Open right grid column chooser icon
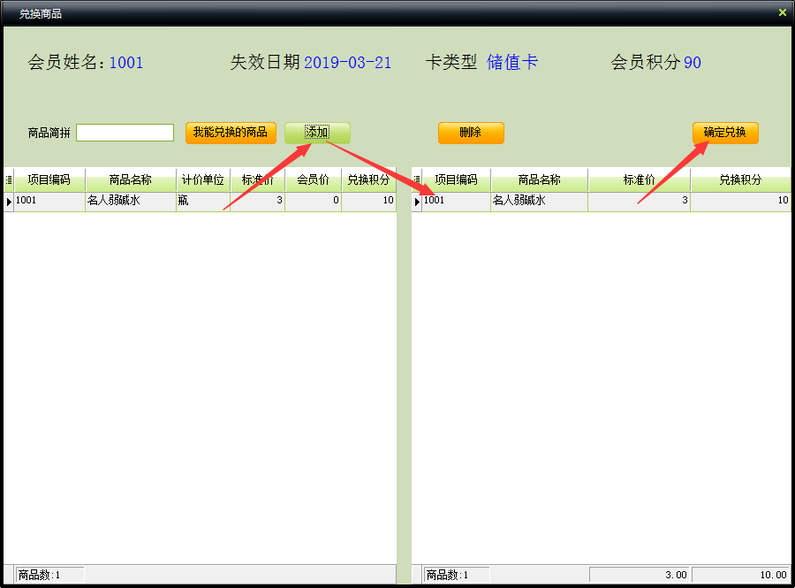The image size is (795, 588). [417, 179]
